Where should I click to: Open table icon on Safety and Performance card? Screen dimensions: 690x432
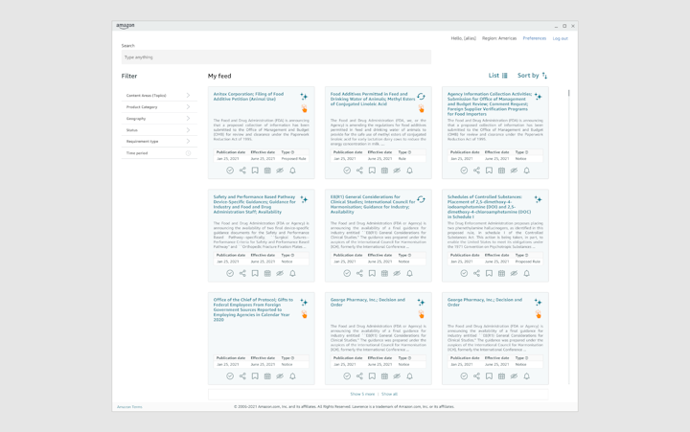(267, 273)
